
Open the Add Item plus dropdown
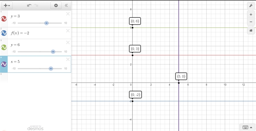click(x=7, y=5)
